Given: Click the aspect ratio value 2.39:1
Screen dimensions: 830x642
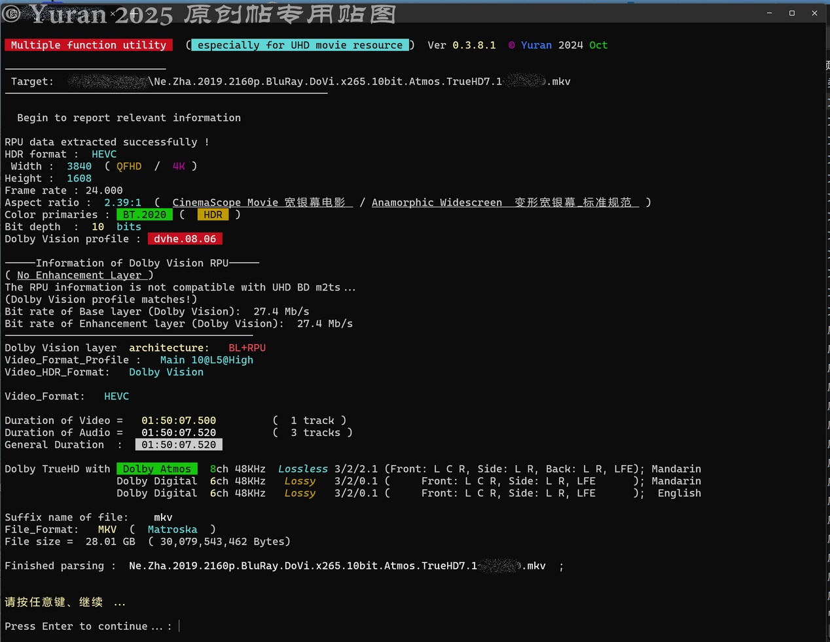Looking at the screenshot, I should [122, 203].
